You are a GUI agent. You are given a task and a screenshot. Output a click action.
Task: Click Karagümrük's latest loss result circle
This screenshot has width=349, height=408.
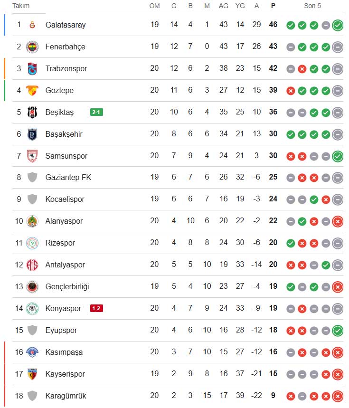338,396
